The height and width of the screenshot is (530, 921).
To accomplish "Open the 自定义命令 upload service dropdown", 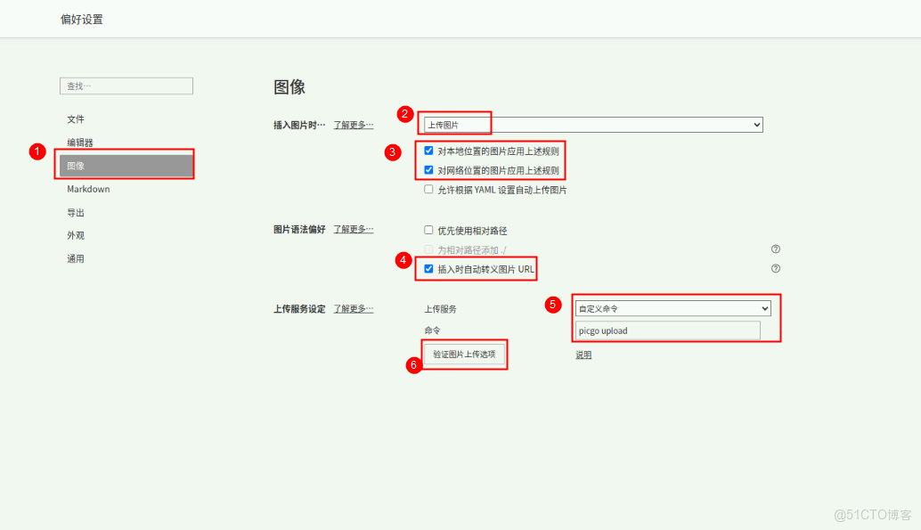I will pos(672,307).
